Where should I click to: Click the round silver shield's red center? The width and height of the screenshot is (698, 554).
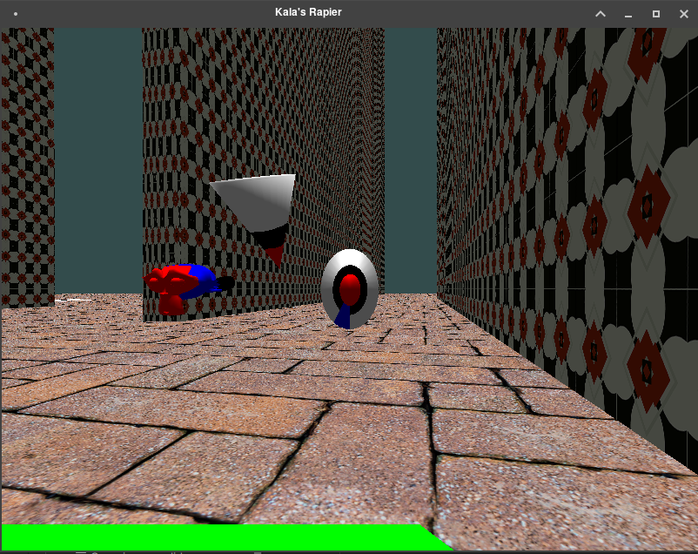[350, 286]
